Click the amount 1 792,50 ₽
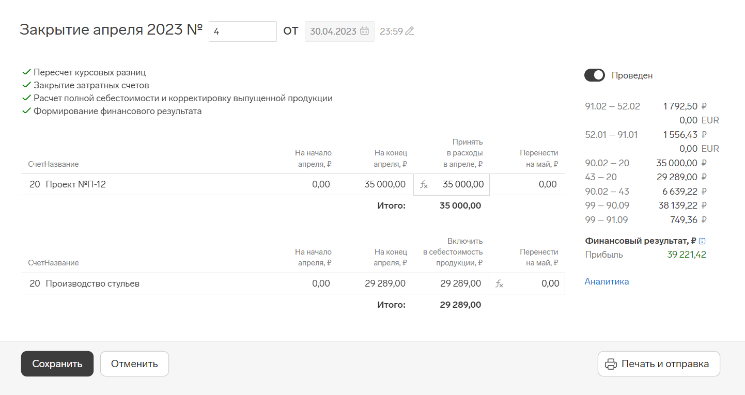745x395 pixels. pyautogui.click(x=685, y=106)
